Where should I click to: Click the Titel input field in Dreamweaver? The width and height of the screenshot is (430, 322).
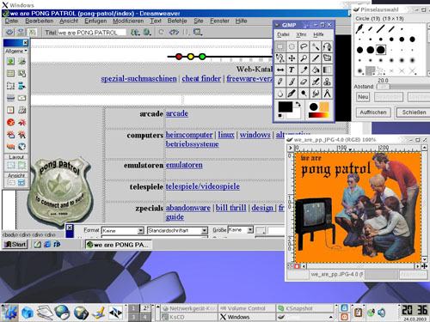click(x=92, y=33)
